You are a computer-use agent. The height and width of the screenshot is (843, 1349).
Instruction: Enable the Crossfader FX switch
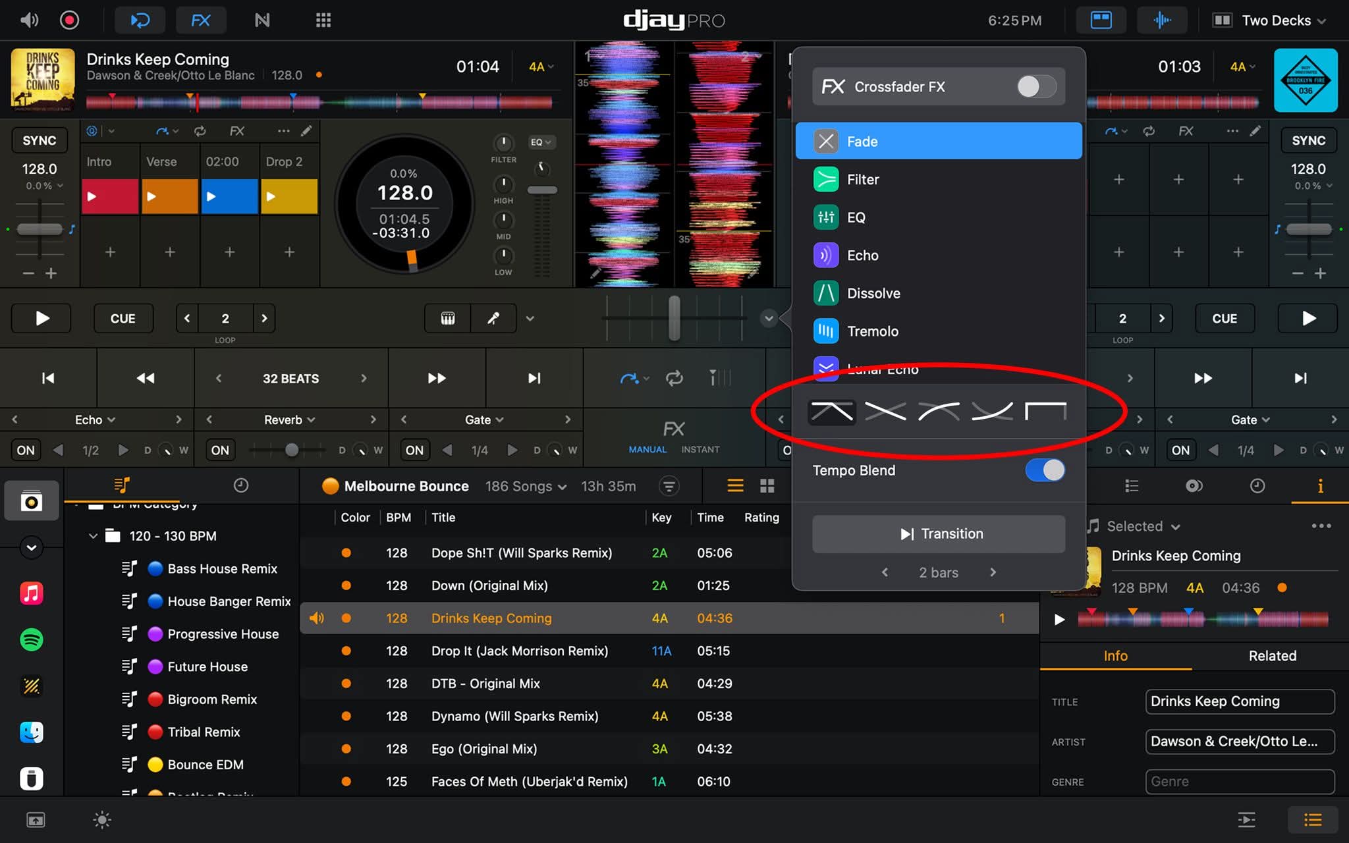1036,86
